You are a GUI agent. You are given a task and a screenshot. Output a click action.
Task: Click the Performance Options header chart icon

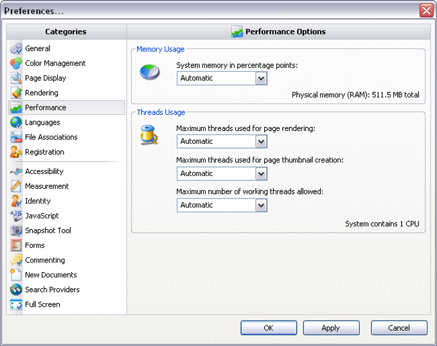tap(237, 31)
